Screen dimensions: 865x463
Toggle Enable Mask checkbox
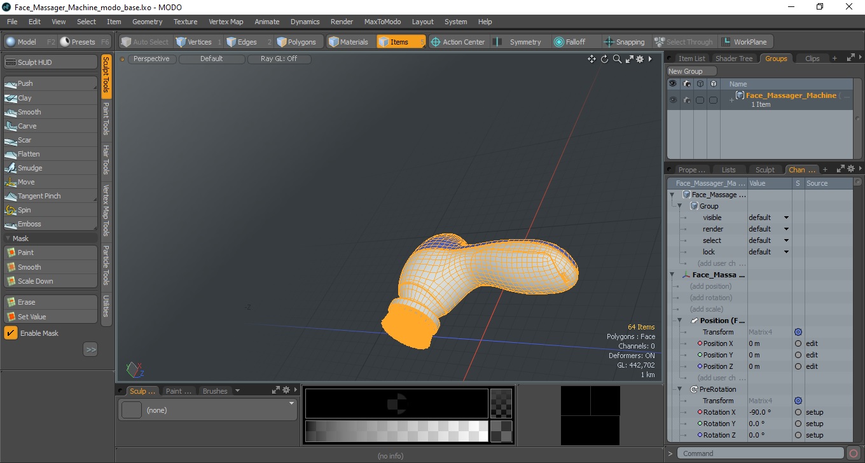[11, 333]
